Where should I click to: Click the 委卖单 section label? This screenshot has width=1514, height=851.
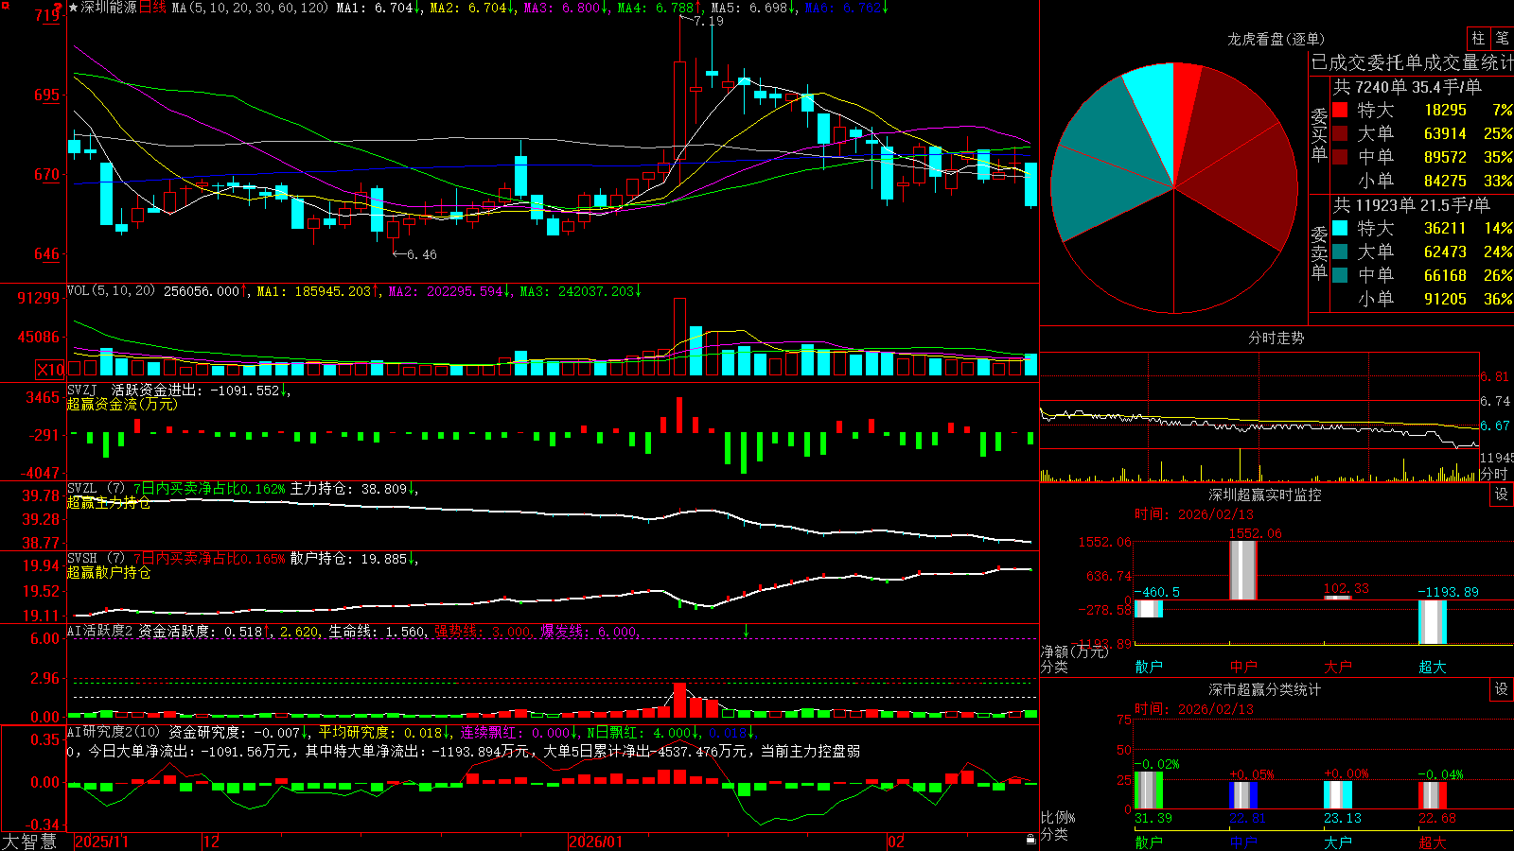click(x=1319, y=253)
